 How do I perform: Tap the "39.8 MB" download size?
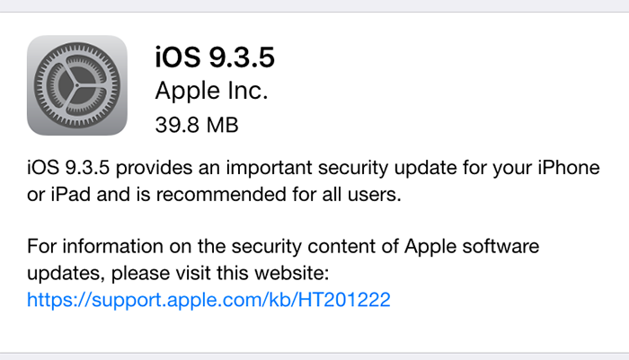(197, 124)
